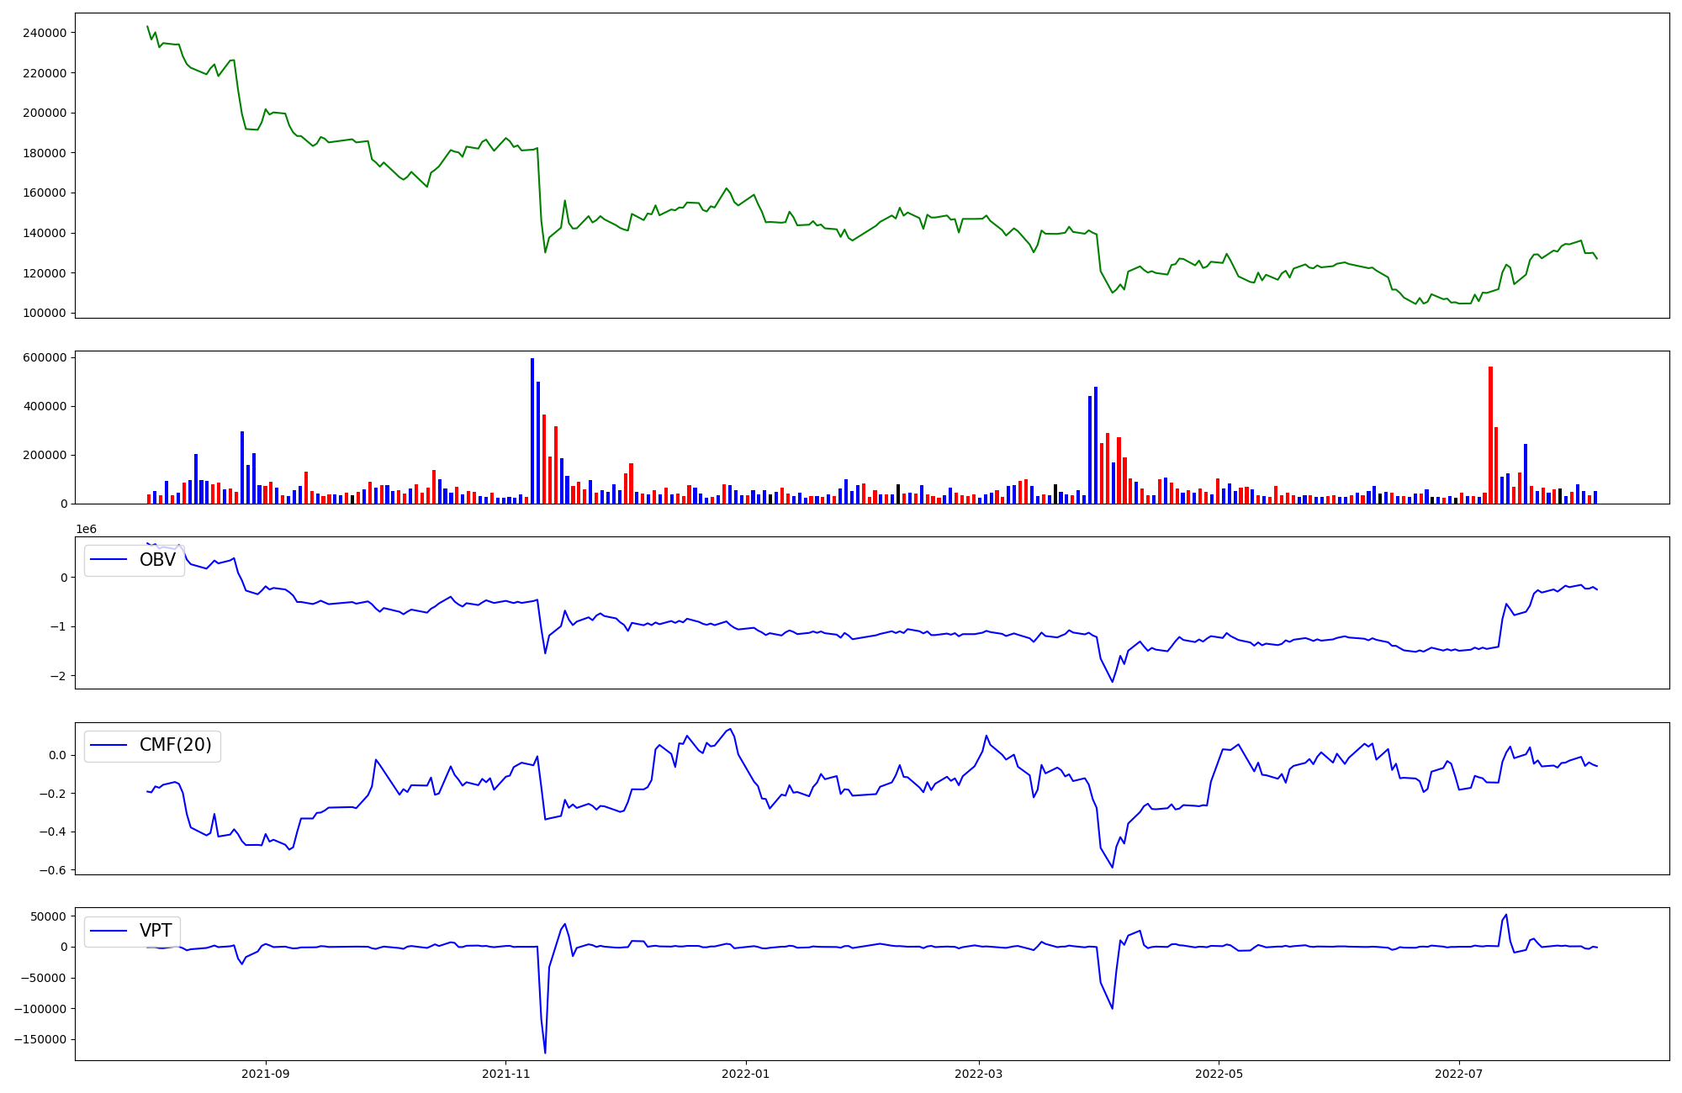Click the tallest blue volume bar
1682x1093 pixels.
532,430
